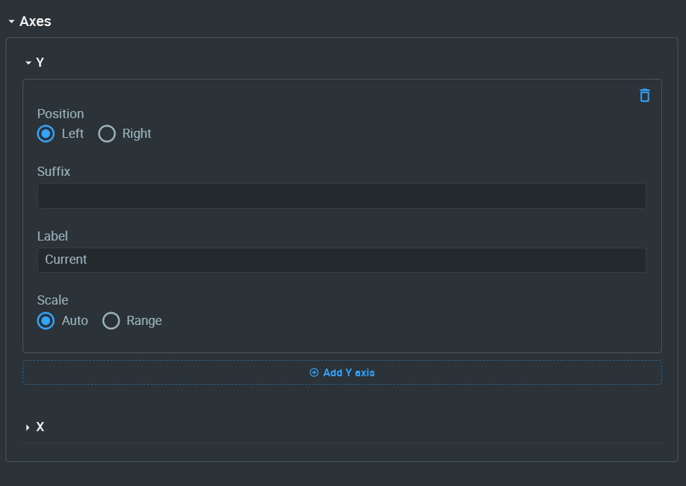The height and width of the screenshot is (486, 686).
Task: Click the Y section heading text
Action: 40,63
